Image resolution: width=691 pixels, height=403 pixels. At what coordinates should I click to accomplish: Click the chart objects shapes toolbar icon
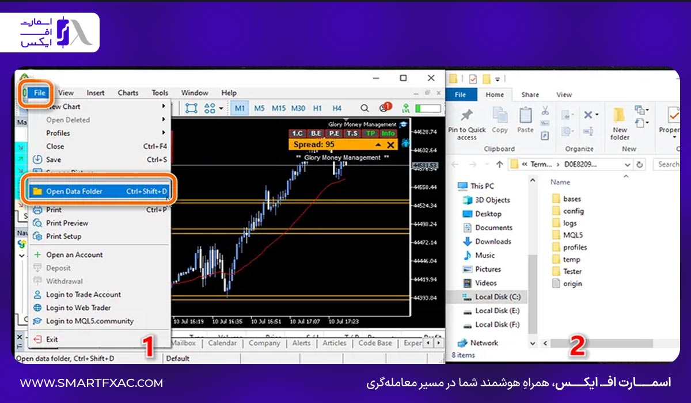(208, 108)
